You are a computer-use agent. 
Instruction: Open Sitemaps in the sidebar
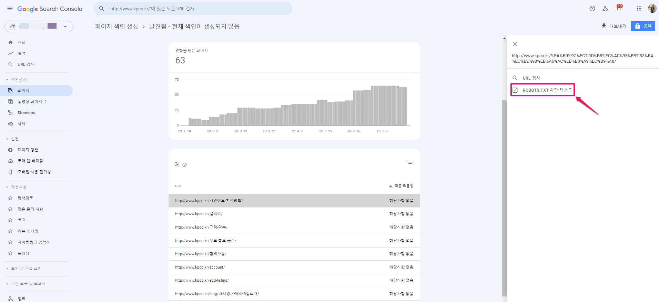coord(26,113)
